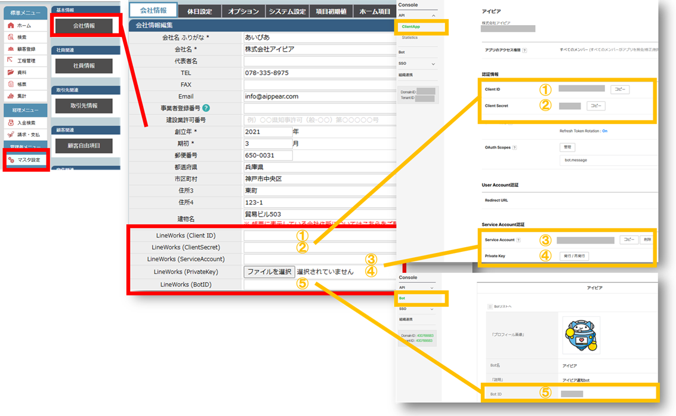Open the 社員情報 master settings button

point(84,66)
